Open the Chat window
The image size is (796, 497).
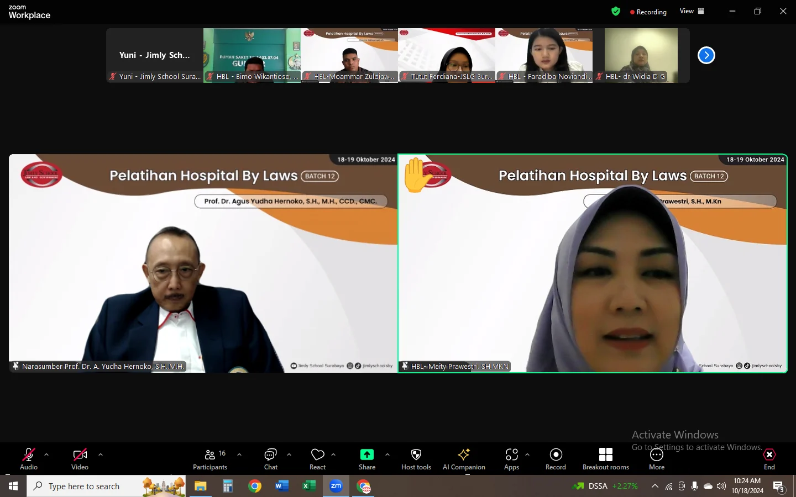(x=270, y=458)
